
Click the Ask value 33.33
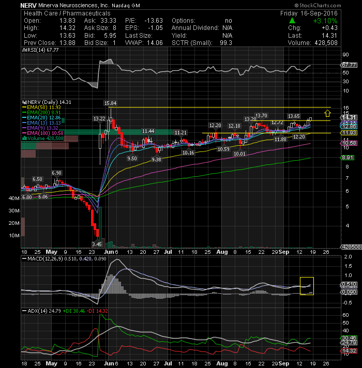(108, 21)
